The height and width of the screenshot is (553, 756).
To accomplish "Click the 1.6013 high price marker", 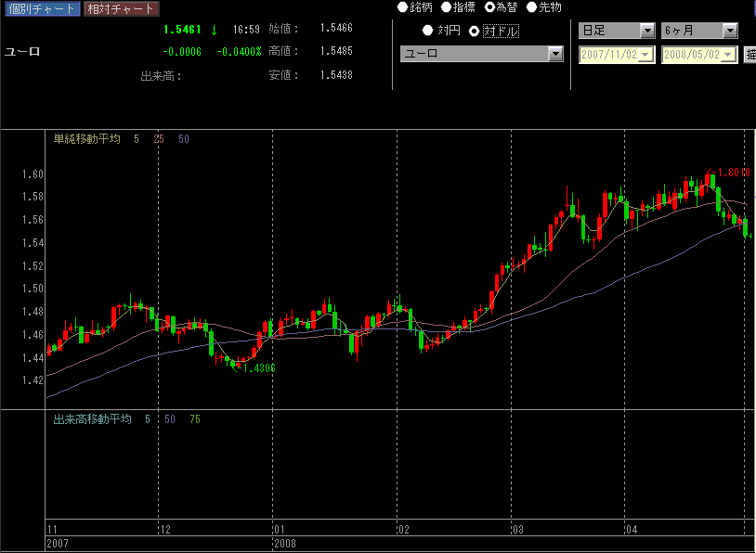I will tap(731, 172).
